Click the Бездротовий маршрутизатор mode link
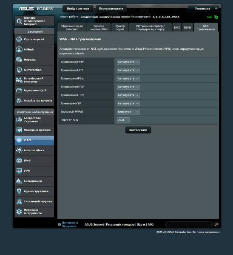Viewport: 233px width, 255px height. coord(100,17)
